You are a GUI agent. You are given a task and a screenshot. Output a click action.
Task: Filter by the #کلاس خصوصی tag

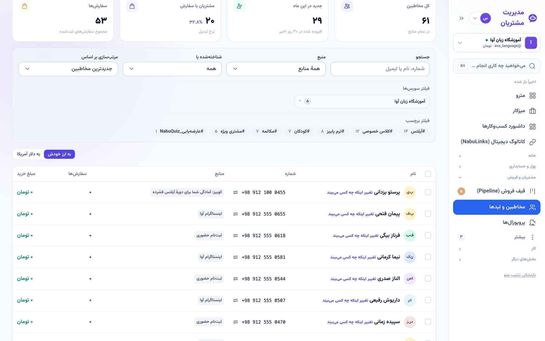pos(374,131)
